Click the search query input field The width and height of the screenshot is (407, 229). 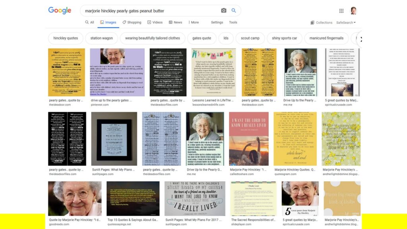pyautogui.click(x=151, y=11)
